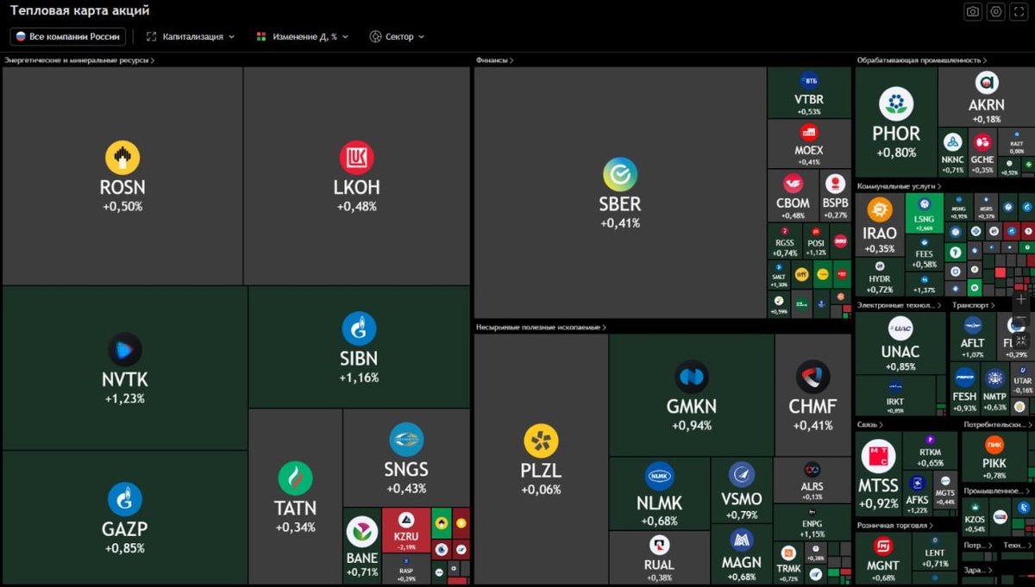Click the GMKN Norilsk Nickel logo
The image size is (1035, 587).
pos(692,377)
